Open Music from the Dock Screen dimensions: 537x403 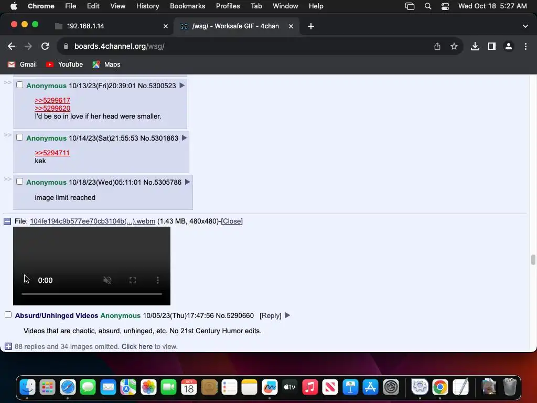tap(310, 387)
